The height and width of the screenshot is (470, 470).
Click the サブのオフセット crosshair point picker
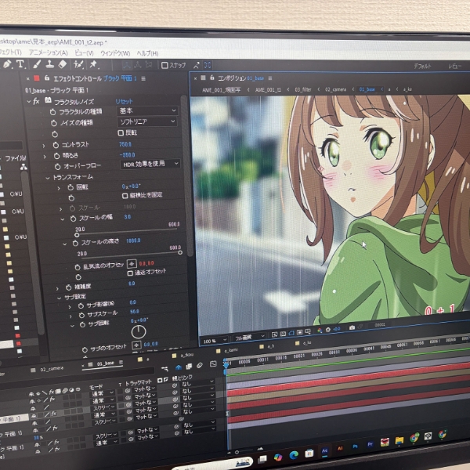click(x=136, y=345)
